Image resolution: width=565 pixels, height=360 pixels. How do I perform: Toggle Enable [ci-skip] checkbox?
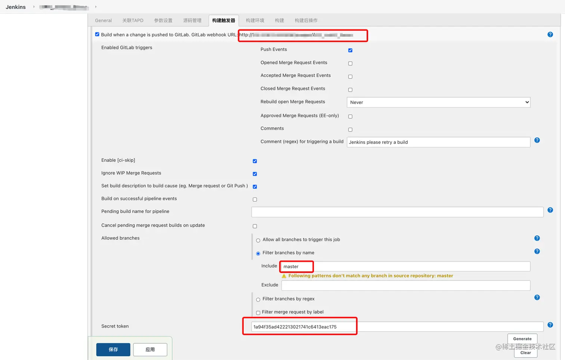click(x=255, y=161)
